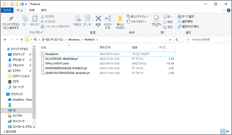
Task: Click Select All (すべて選択)
Action: 186,16
